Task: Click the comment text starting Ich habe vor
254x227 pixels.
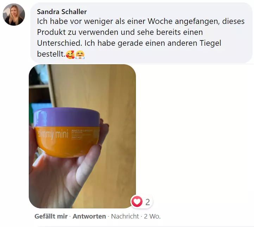Action: [x=141, y=38]
